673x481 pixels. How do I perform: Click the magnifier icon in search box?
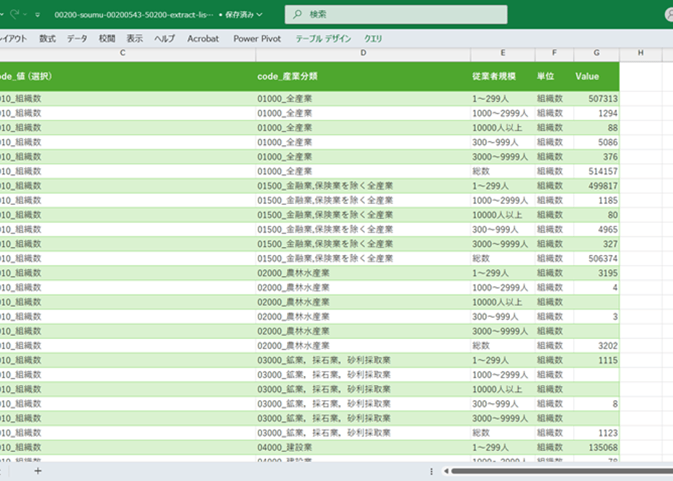point(297,15)
